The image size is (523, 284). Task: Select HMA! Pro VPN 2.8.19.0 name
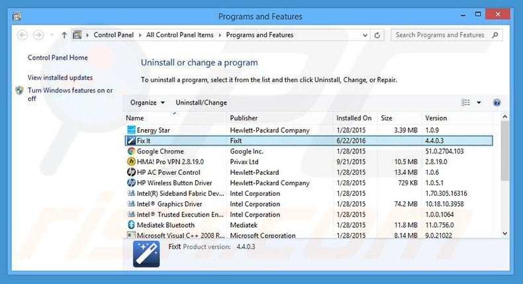170,162
